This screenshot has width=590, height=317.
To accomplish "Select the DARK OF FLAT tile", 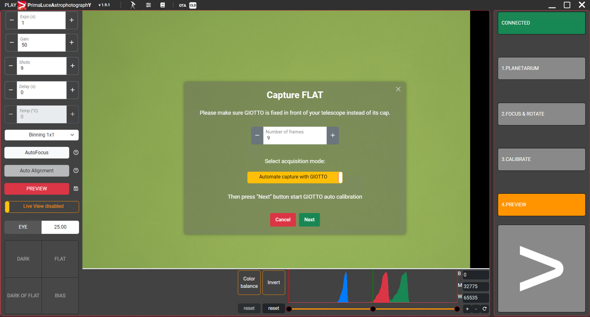I will pos(23,296).
